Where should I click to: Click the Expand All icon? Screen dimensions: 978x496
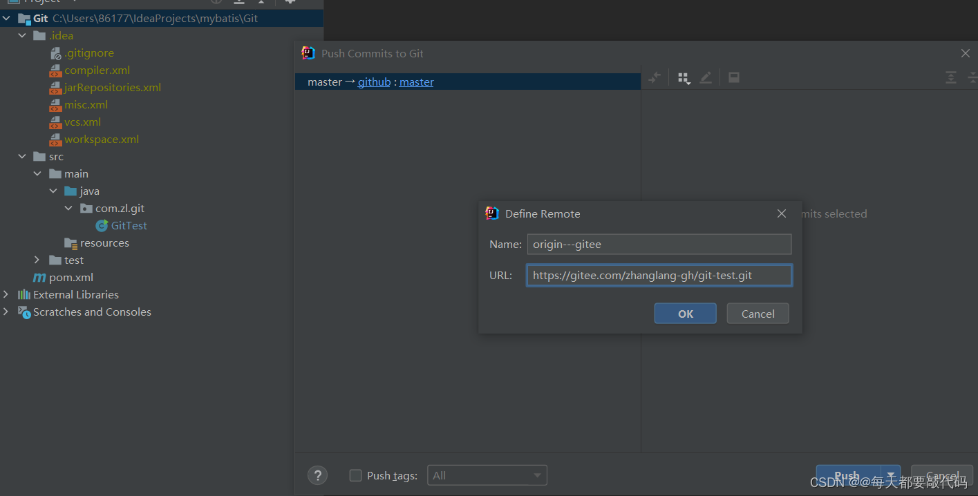(x=951, y=77)
